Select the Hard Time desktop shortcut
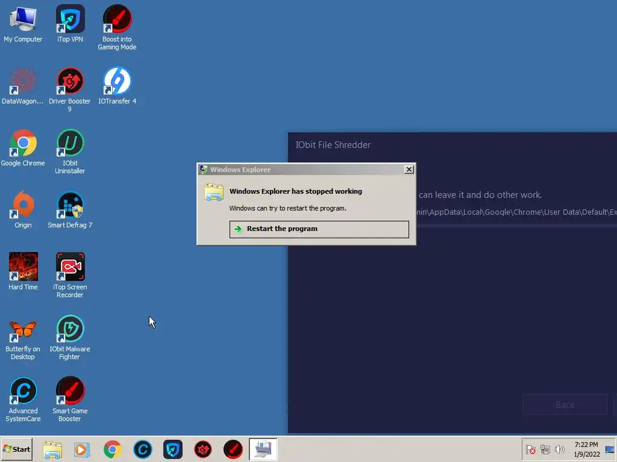 [x=23, y=271]
